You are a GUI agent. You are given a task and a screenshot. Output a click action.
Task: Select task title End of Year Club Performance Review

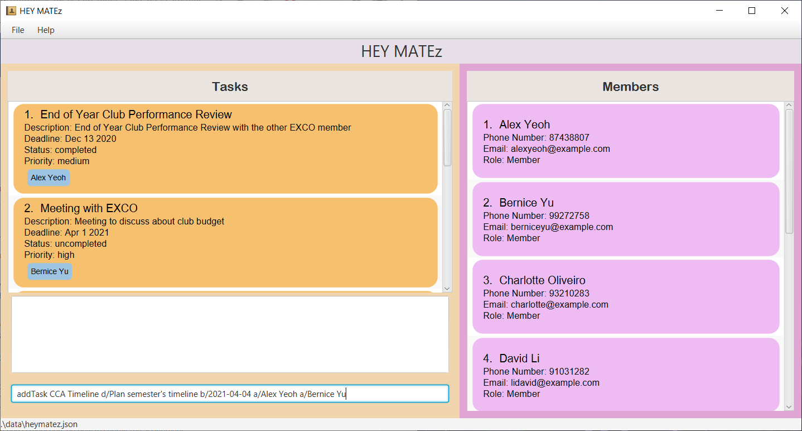click(x=136, y=114)
